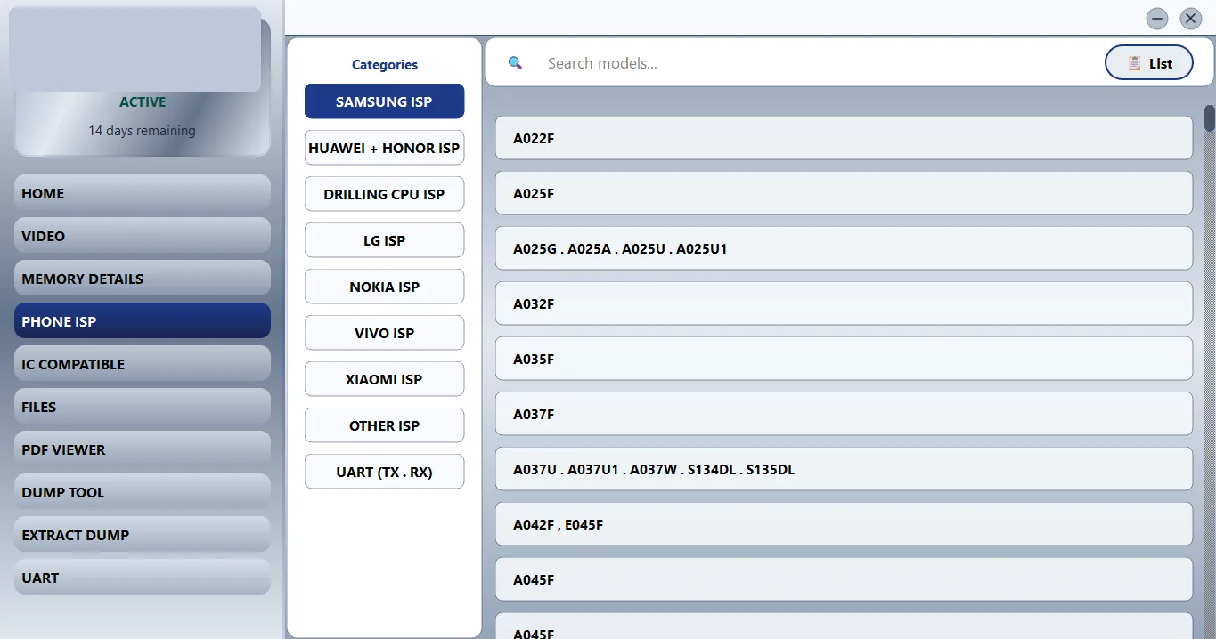Open the A025G . A025A . A025U row
The width and height of the screenshot is (1216, 639).
pyautogui.click(x=844, y=248)
